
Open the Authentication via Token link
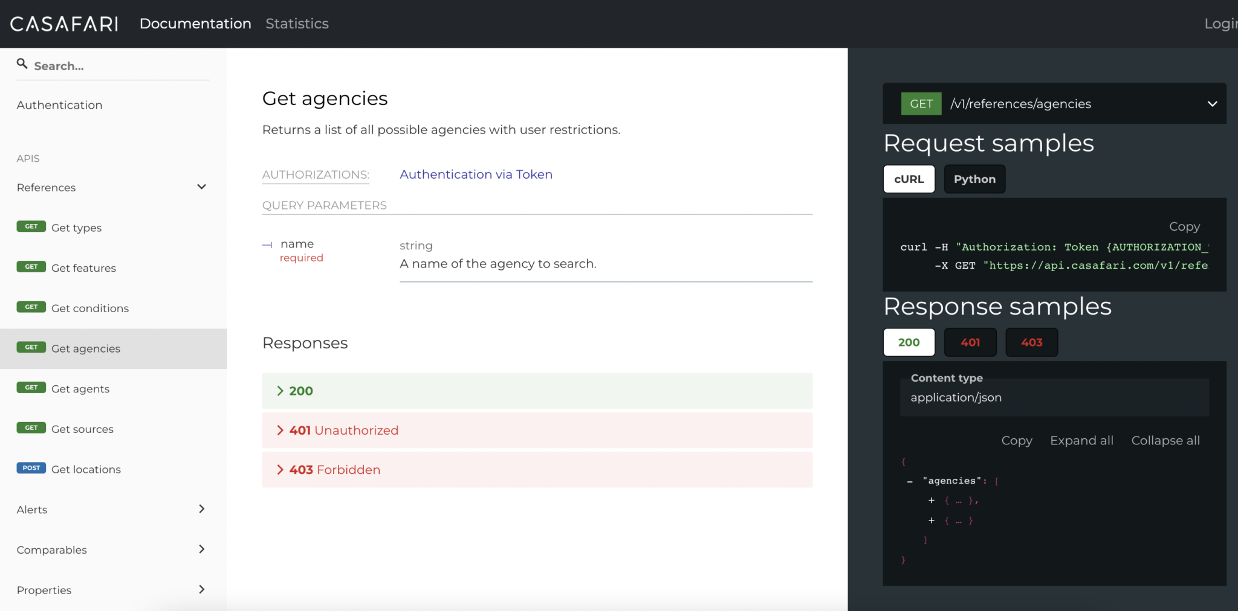point(475,174)
